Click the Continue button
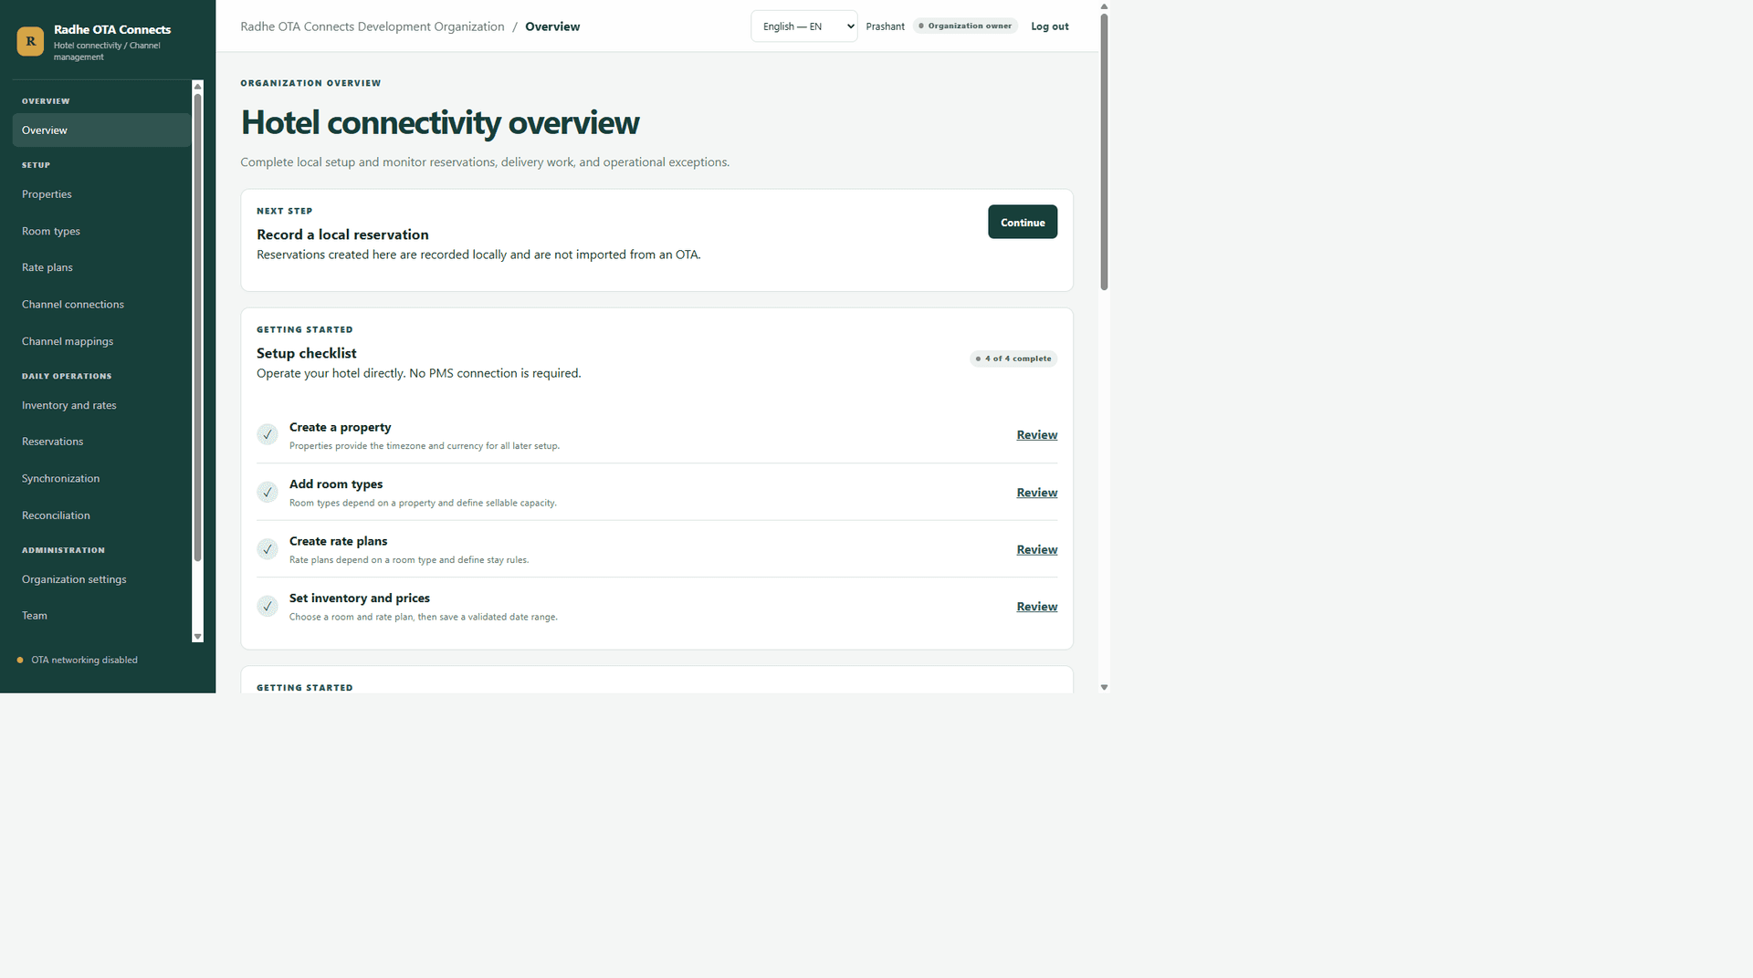The width and height of the screenshot is (1753, 978). [x=1023, y=223]
